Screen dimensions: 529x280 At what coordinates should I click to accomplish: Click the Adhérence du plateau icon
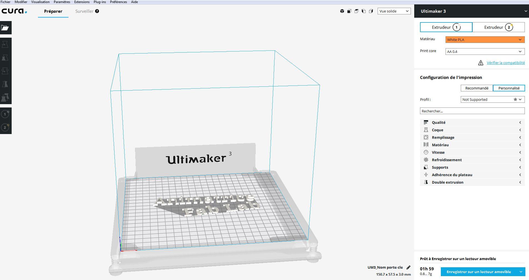426,175
